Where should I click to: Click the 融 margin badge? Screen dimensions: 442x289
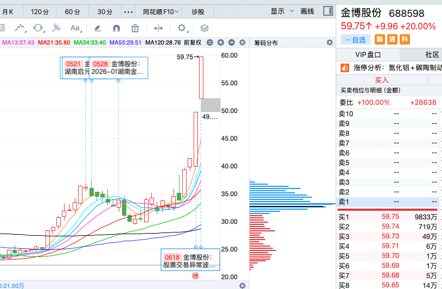(380, 39)
